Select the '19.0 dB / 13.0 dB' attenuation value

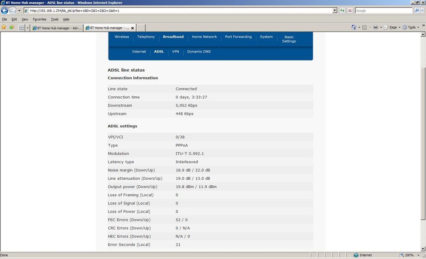pyautogui.click(x=193, y=178)
